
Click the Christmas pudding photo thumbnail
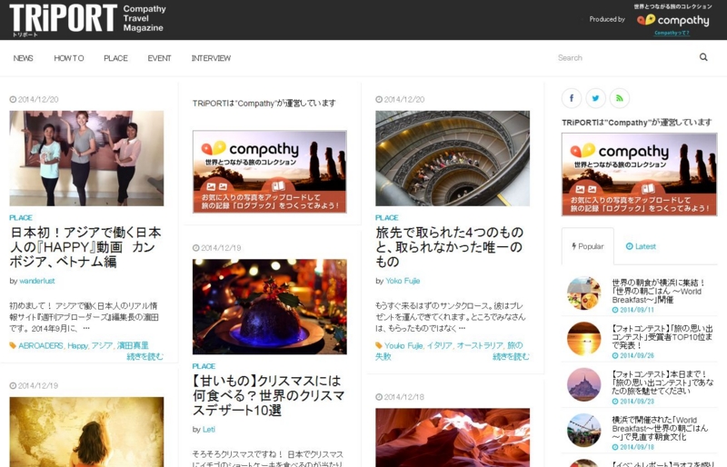[x=269, y=306]
